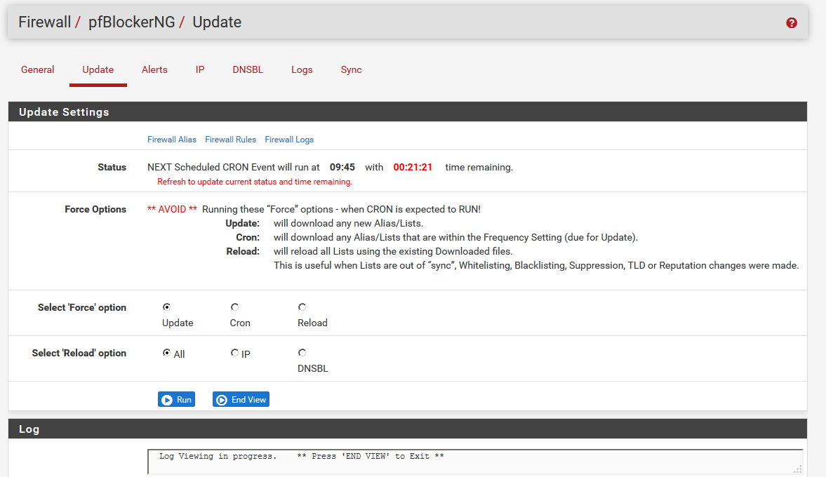Go to the Sync tab

coord(351,70)
